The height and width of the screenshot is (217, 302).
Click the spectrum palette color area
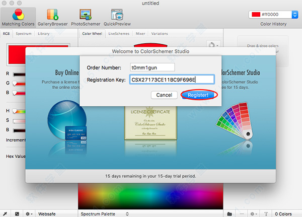[150, 196]
